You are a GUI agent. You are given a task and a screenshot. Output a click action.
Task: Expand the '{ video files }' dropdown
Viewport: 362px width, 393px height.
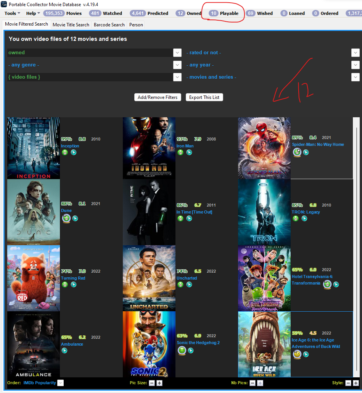(177, 77)
